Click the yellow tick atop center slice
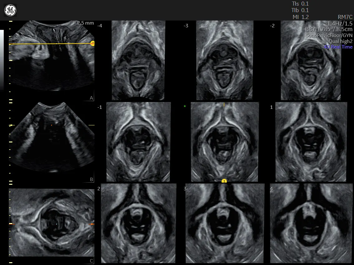The image size is (354, 265). click(x=224, y=105)
